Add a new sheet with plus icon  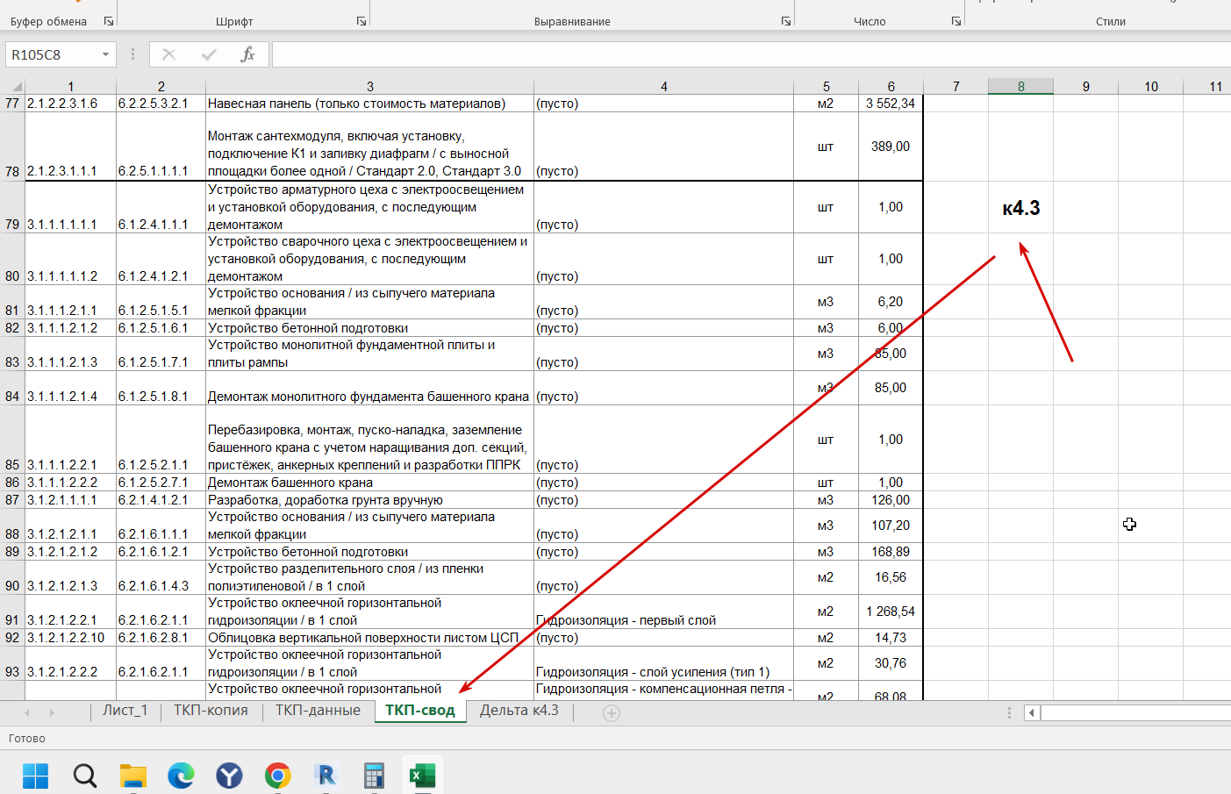[612, 713]
